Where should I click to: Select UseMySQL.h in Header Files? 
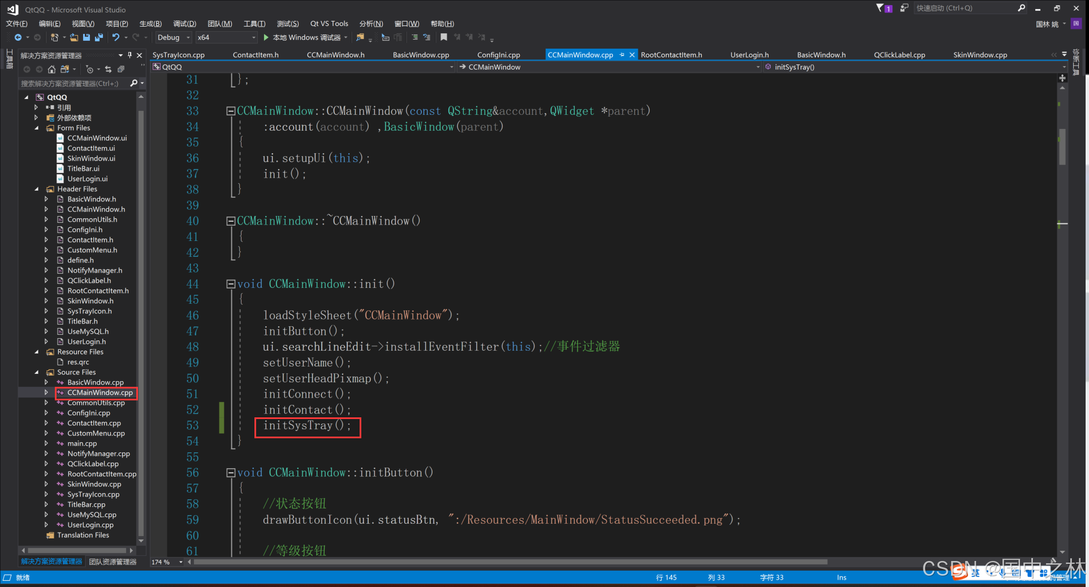click(x=88, y=331)
